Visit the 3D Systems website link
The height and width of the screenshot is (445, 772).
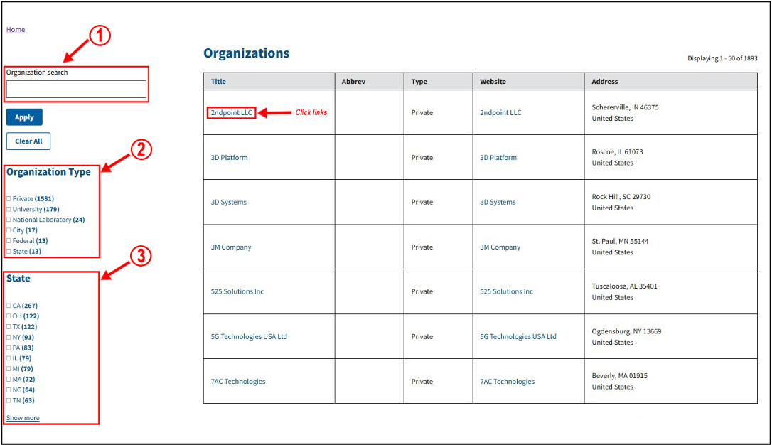click(498, 203)
